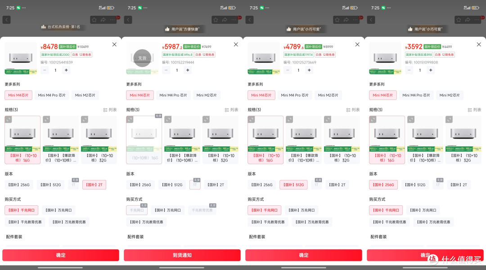Pick 【国补】万兆网口 in ¥3592 panel

(423, 210)
